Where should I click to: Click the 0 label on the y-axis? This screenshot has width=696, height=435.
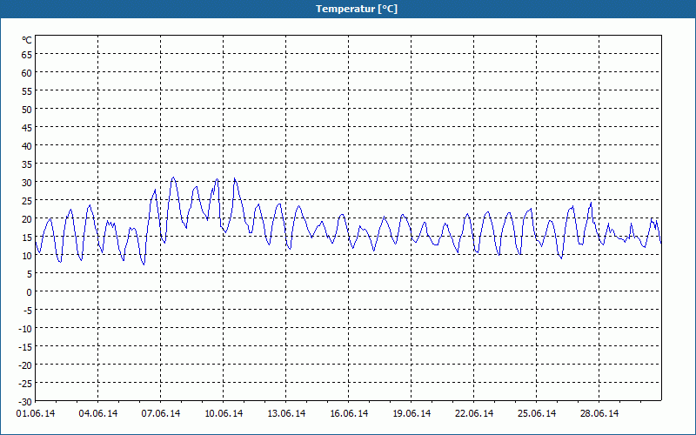click(29, 292)
